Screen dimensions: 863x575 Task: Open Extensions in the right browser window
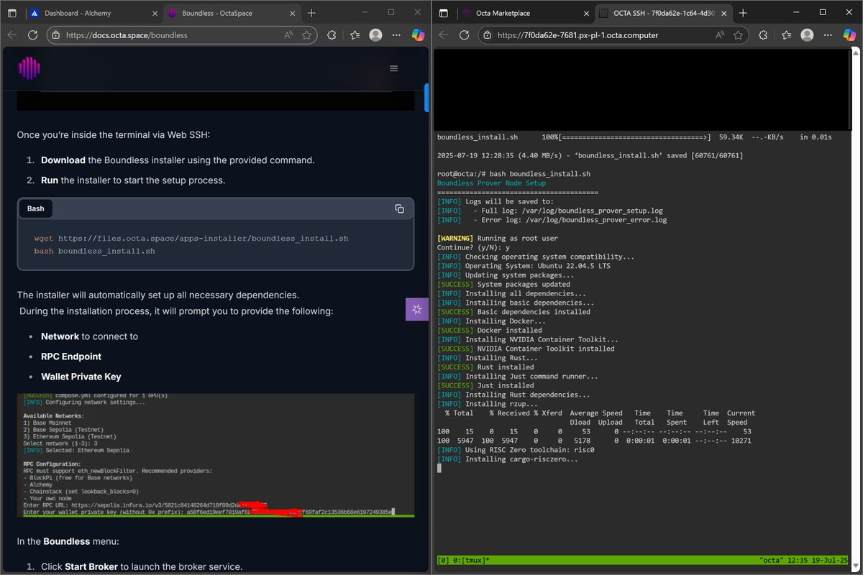tap(763, 34)
